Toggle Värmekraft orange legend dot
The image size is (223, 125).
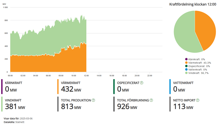pyautogui.click(x=186, y=63)
